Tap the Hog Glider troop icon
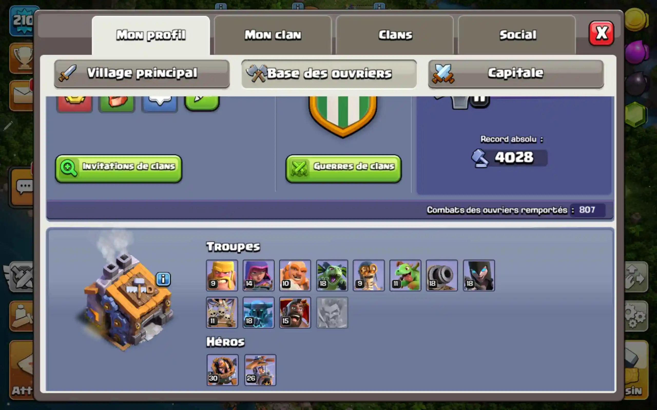The height and width of the screenshot is (410, 657). click(295, 312)
